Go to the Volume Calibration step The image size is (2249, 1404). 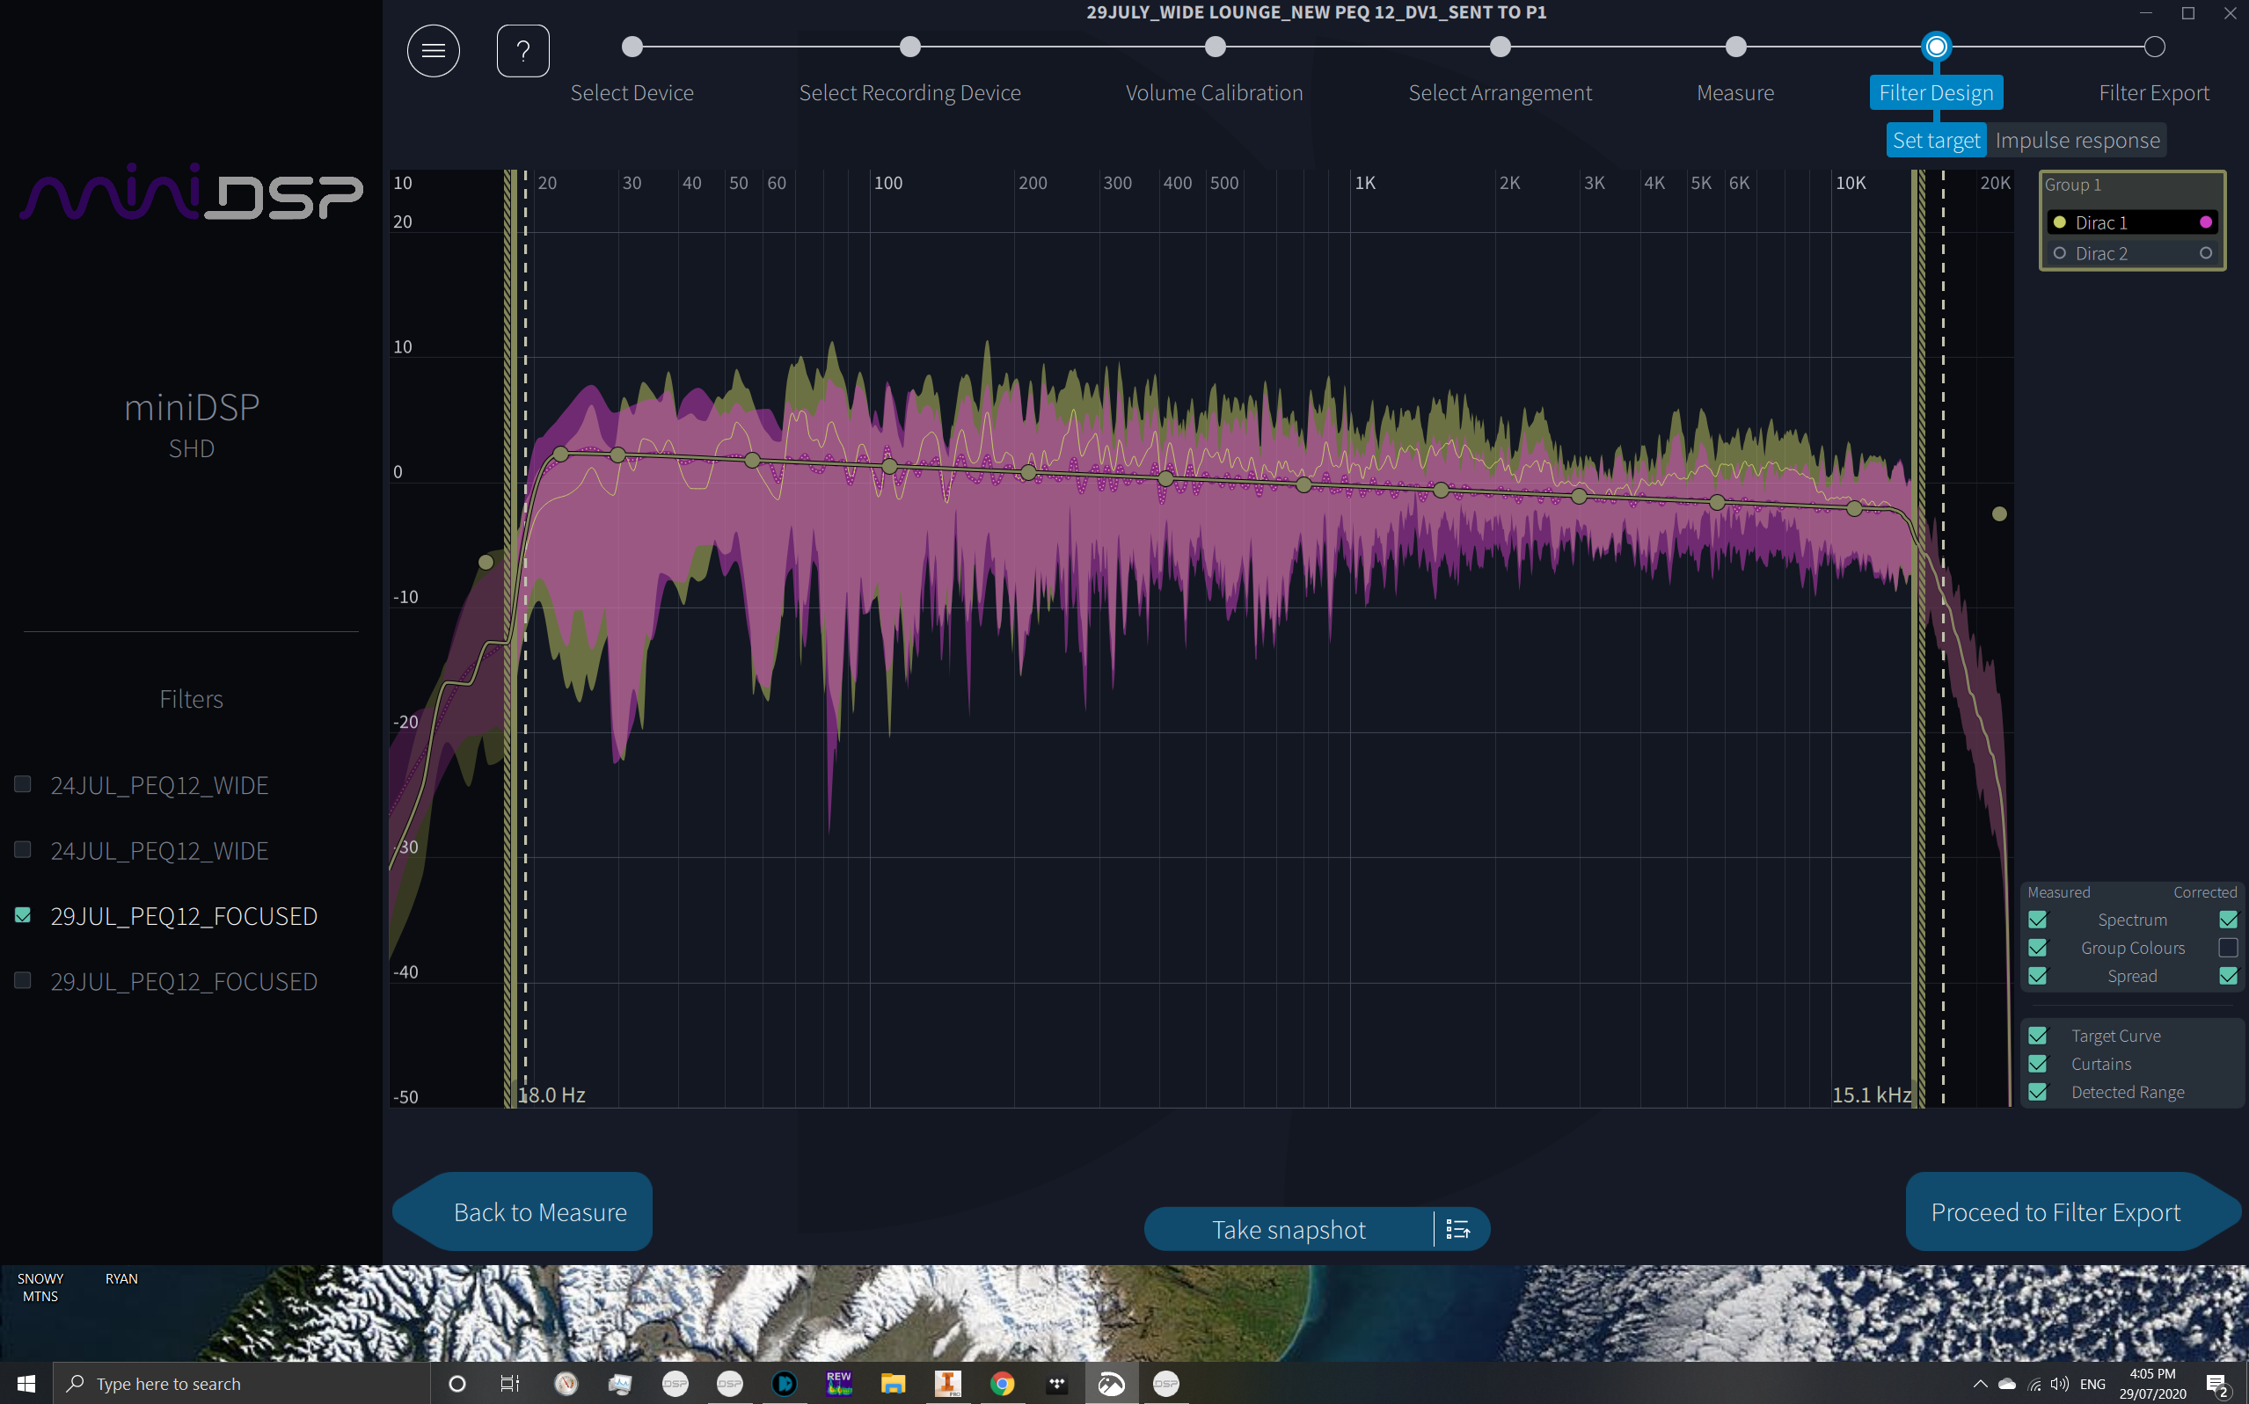[x=1214, y=92]
